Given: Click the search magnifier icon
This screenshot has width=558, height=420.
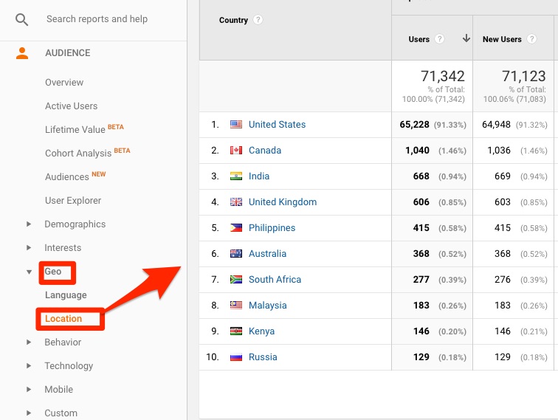Looking at the screenshot, I should point(21,19).
